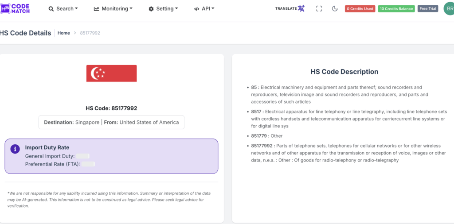Click the HS Code Match logo
The height and width of the screenshot is (224, 454).
pos(15,8)
